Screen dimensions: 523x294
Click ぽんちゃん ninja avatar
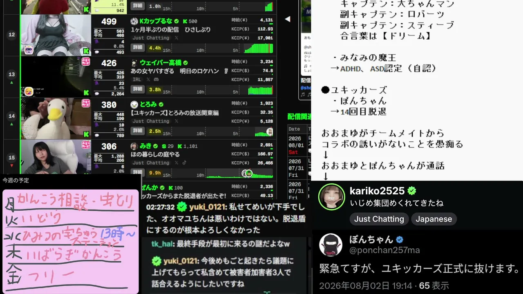coord(331,245)
